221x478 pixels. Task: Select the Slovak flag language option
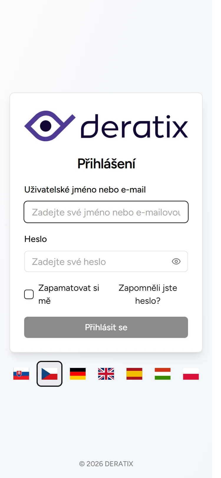[21, 374]
